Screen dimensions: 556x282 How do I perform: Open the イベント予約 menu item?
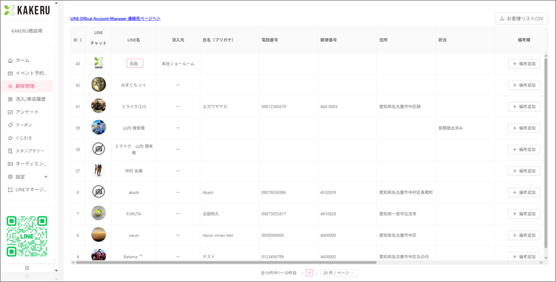pos(27,73)
